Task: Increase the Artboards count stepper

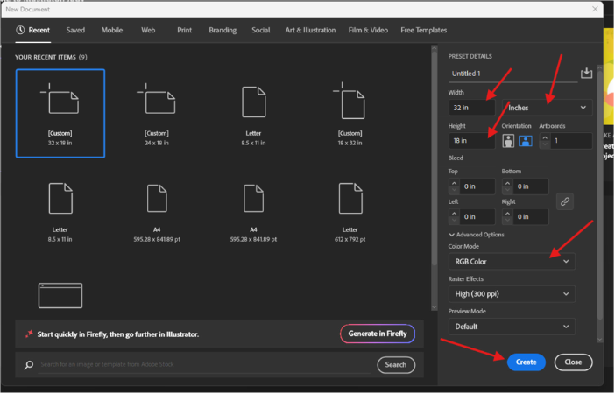Action: (545, 137)
